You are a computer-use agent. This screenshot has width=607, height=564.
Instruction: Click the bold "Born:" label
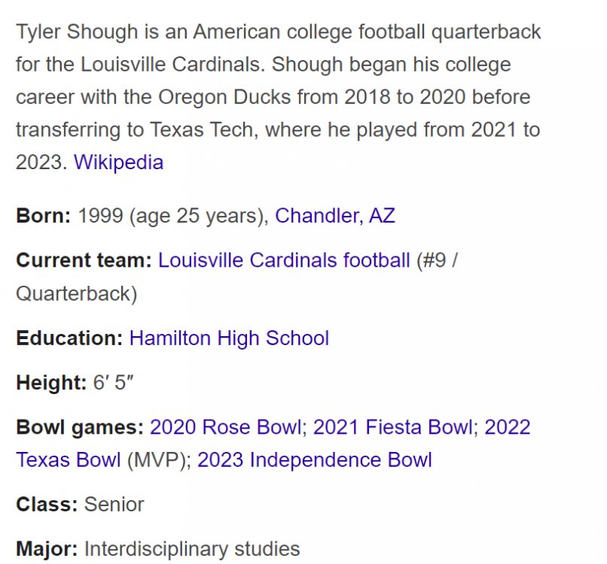(x=43, y=217)
